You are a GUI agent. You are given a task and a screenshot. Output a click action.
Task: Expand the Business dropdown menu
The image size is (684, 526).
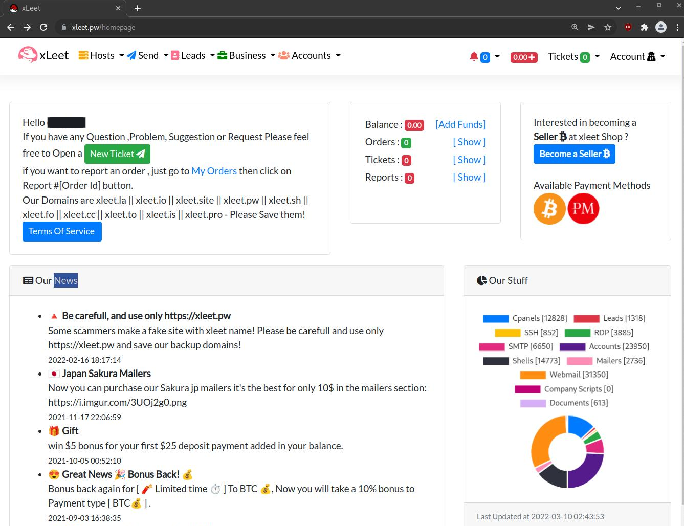pos(273,55)
